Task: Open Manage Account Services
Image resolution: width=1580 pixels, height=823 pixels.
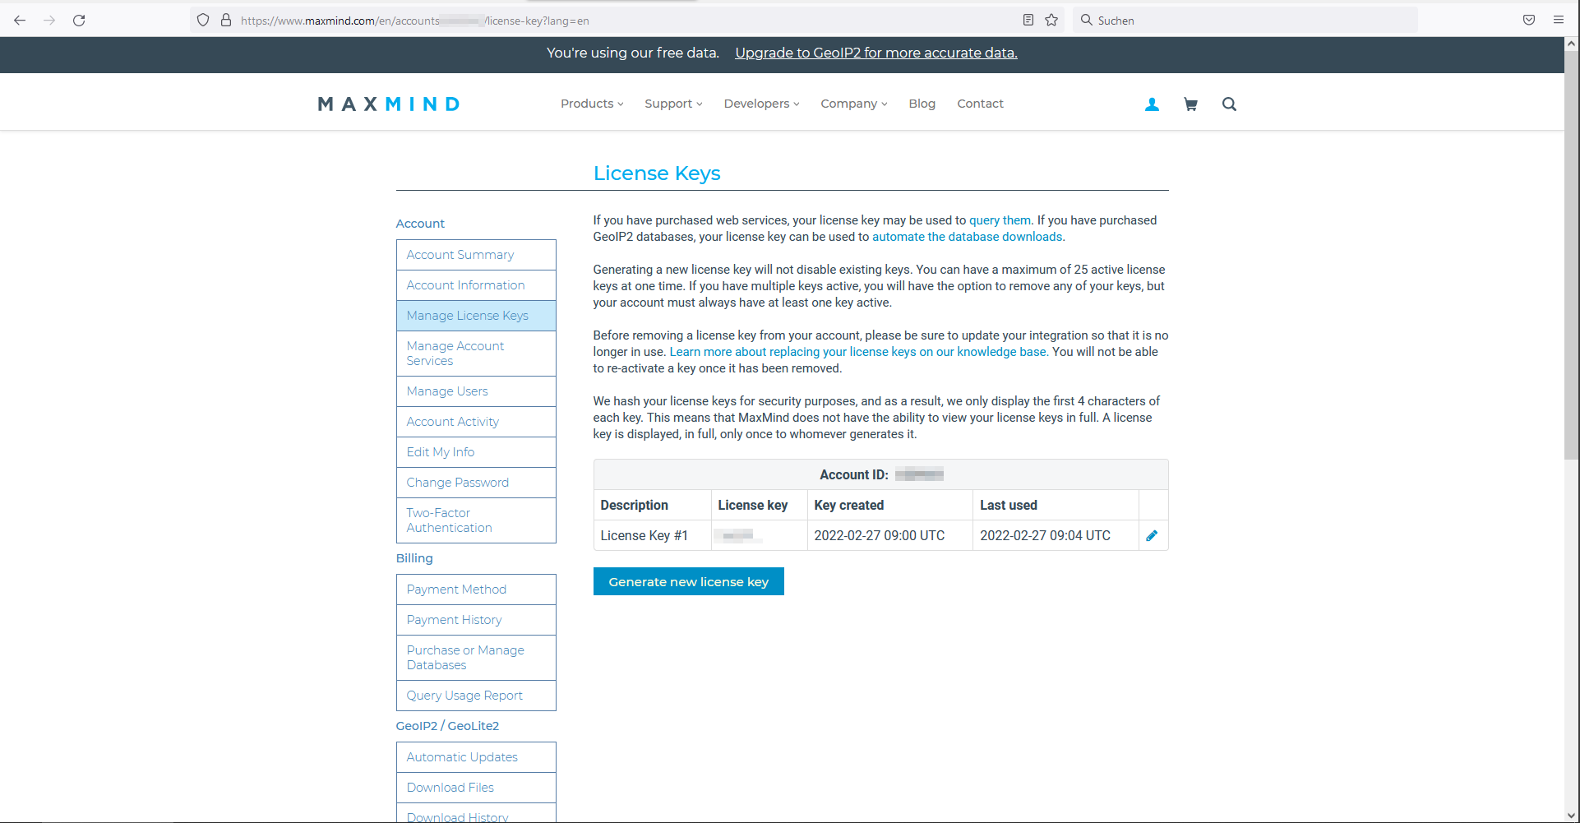Action: tap(476, 354)
